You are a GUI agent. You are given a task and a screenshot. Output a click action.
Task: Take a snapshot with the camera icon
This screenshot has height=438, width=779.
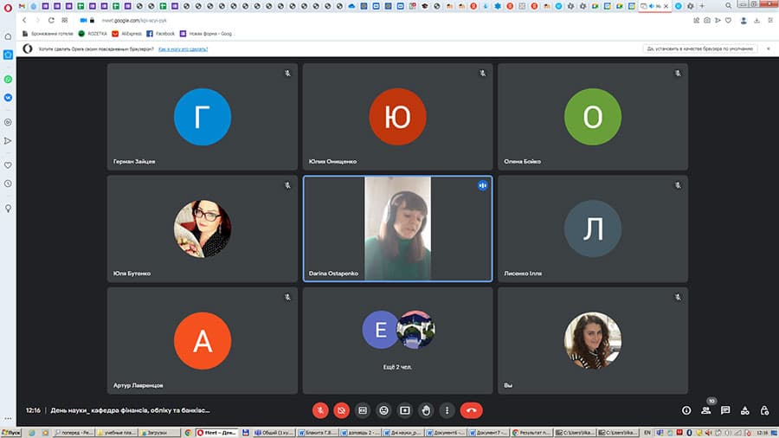(707, 21)
